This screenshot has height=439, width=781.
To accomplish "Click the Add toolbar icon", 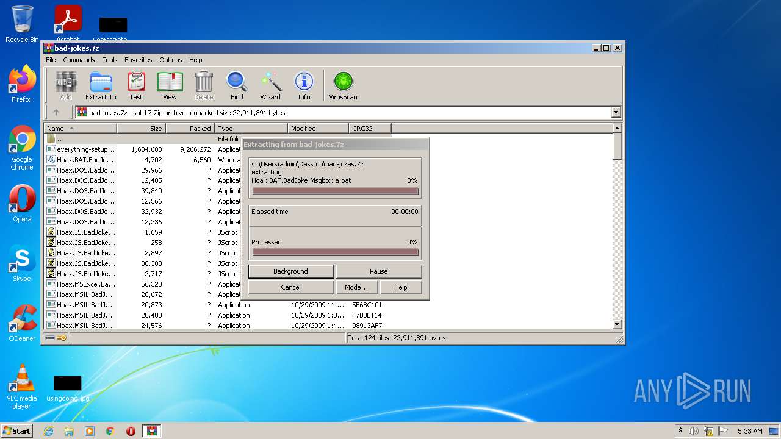I will [66, 86].
